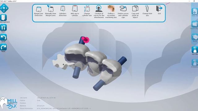Pick the blue cylinder under left crown
Screen dimensions: 198x111
[x=76, y=72]
